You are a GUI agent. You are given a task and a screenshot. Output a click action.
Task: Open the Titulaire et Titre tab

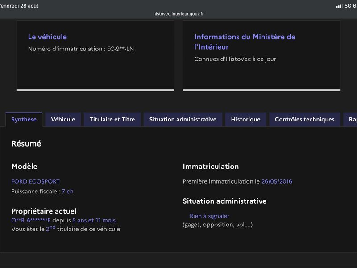tap(112, 119)
